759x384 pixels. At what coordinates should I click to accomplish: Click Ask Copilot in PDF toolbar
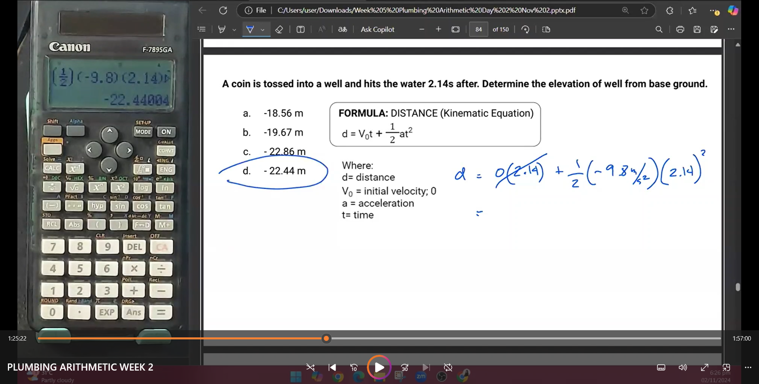(377, 30)
